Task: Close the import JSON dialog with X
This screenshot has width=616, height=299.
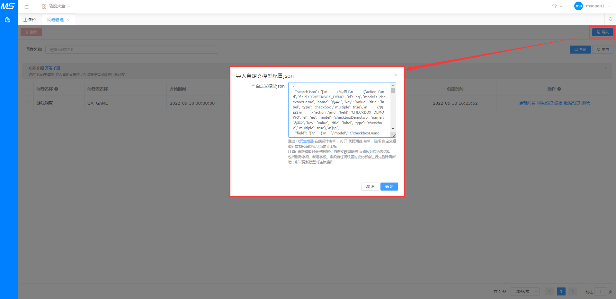Action: coord(396,75)
